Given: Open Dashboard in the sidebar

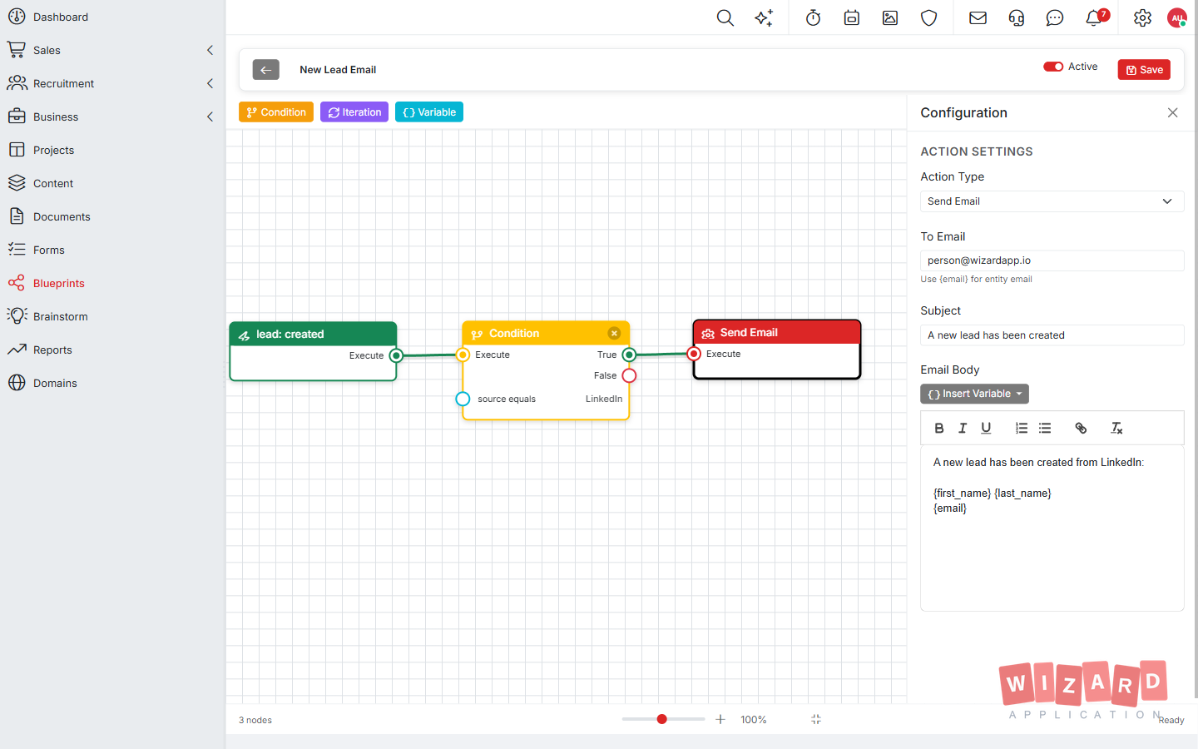Looking at the screenshot, I should [x=61, y=17].
